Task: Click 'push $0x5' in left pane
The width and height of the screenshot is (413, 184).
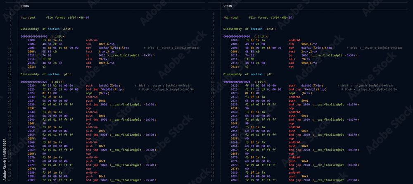Action: [x=96, y=177]
